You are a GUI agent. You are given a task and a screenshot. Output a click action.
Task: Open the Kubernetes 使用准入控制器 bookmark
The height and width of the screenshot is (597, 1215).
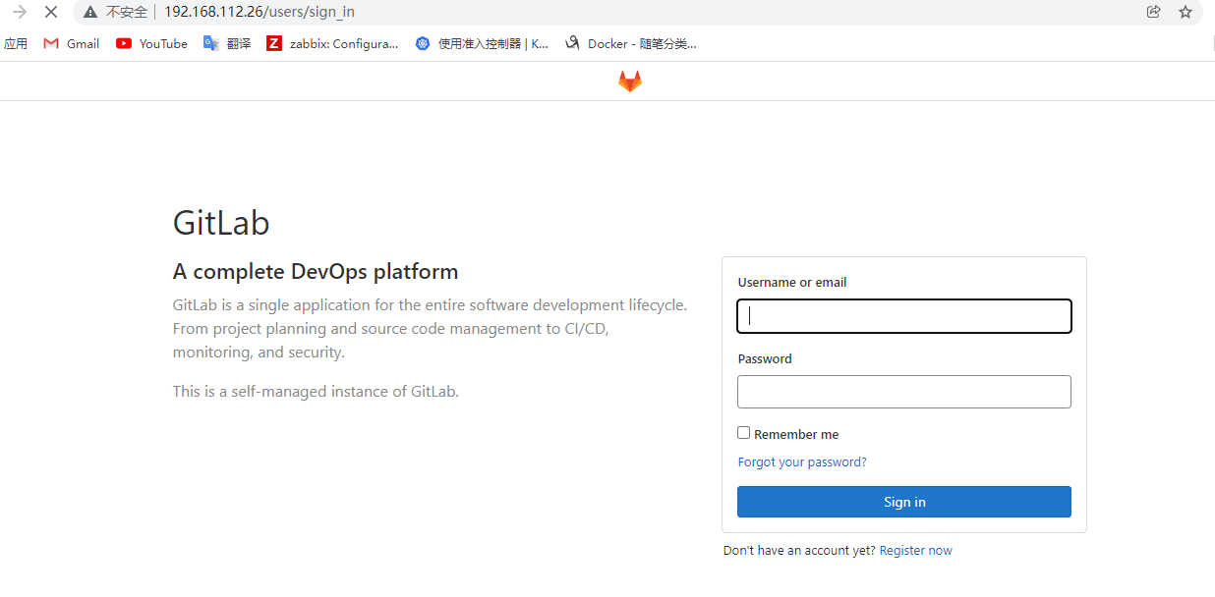pos(482,43)
